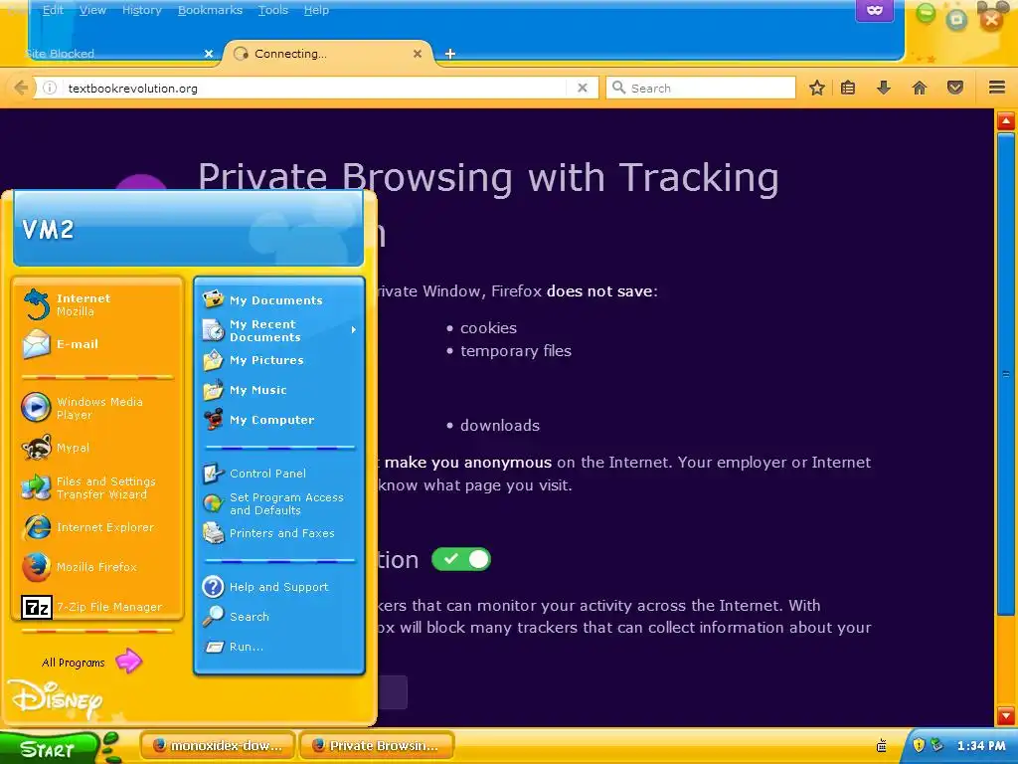Go to Firefox Home page icon

pos(920,88)
